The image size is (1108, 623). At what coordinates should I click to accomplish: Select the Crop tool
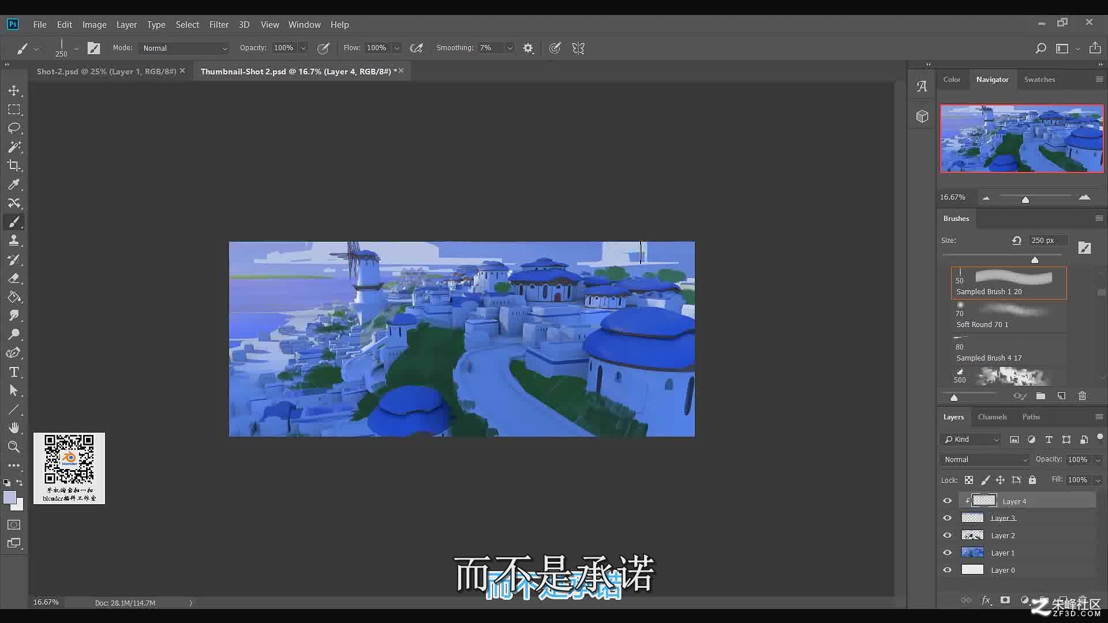click(14, 166)
